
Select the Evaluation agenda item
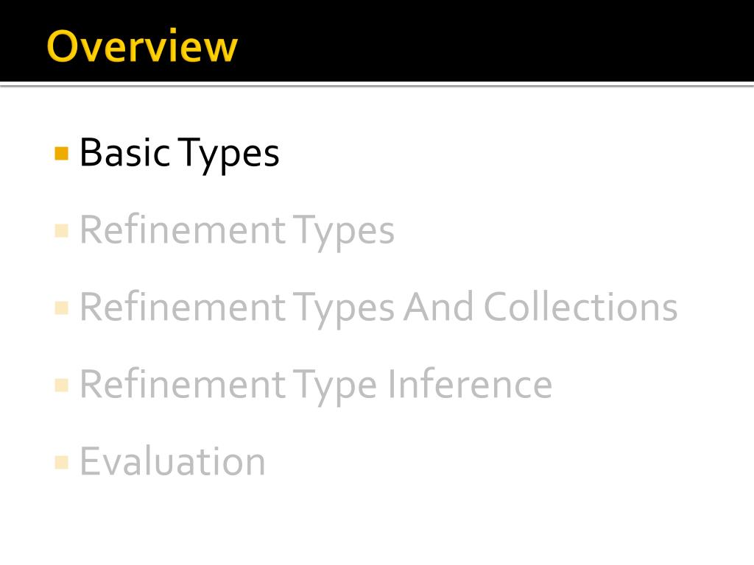[172, 461]
